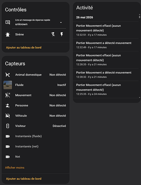Click Ajouter au tableau de bord under Capteurs

[24, 179]
